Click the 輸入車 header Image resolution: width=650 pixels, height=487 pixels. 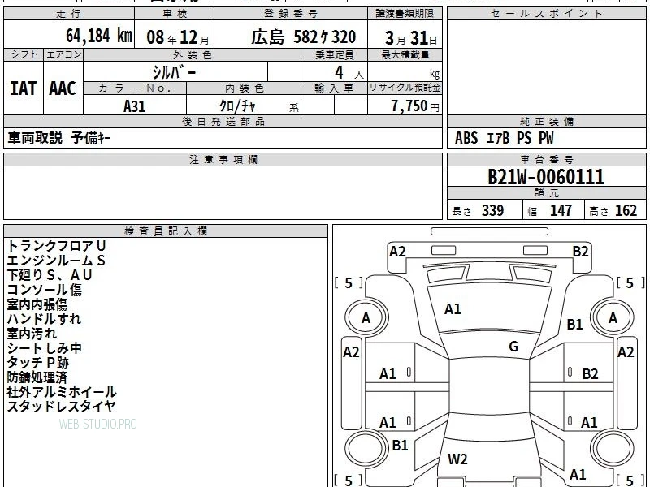point(334,88)
